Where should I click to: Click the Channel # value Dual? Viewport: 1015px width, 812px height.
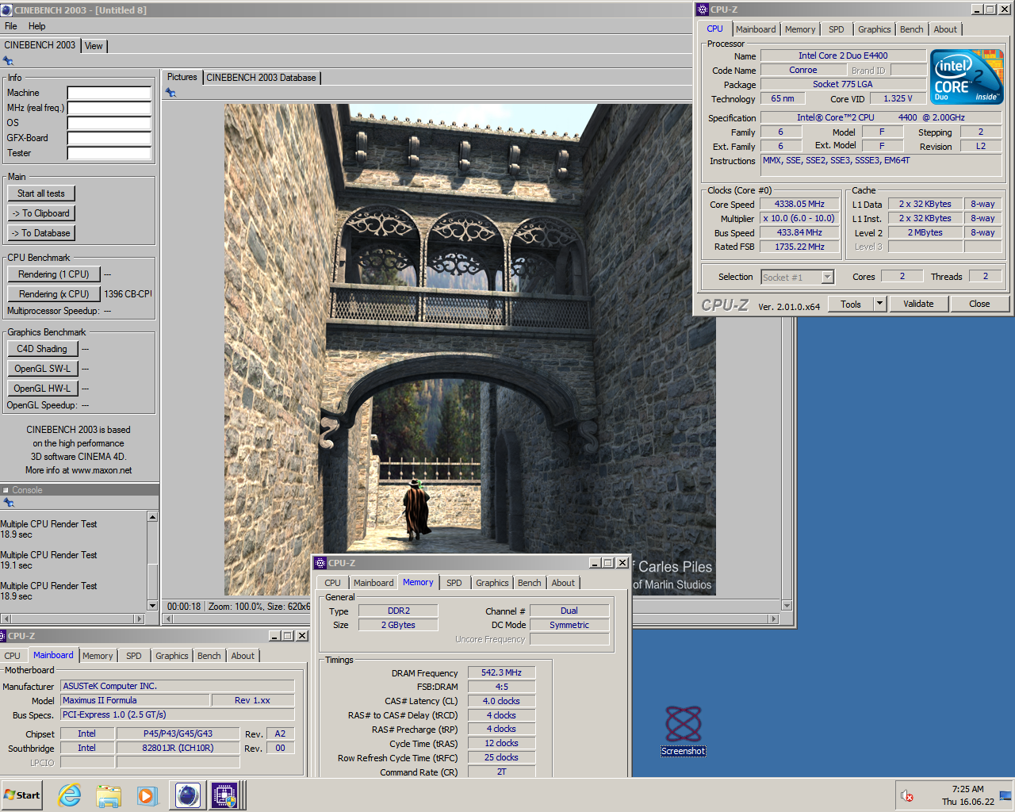click(569, 611)
